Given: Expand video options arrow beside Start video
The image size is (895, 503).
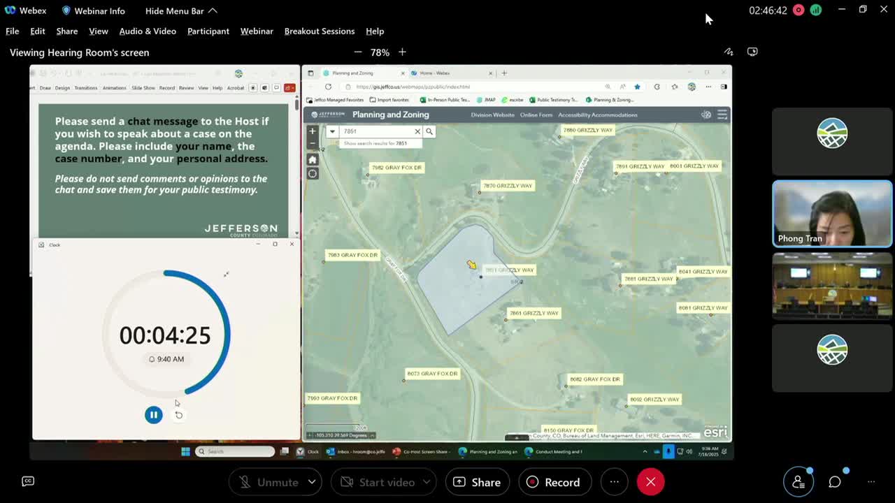Looking at the screenshot, I should pyautogui.click(x=427, y=482).
